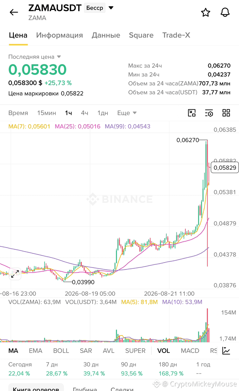
Task: Click the Цена маркировки 0,05822 value
Action: 72,93
